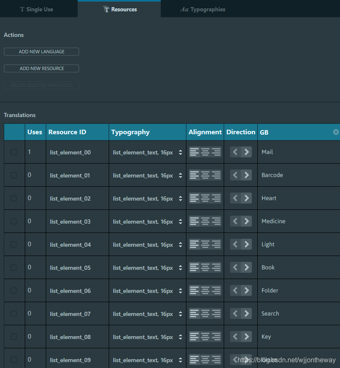The width and height of the screenshot is (340, 368).
Task: Tick the checkbox for list_element_01
Action: click(13, 175)
